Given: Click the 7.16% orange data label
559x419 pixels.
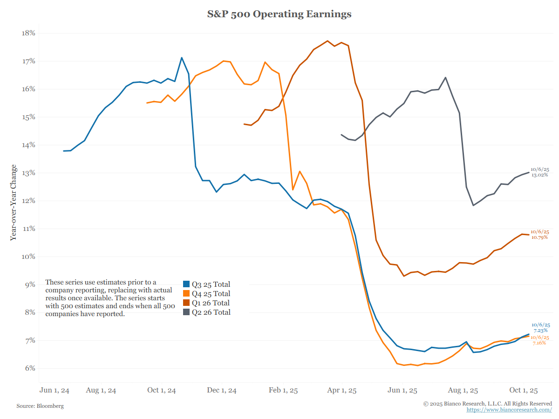Looking at the screenshot, I should pyautogui.click(x=539, y=343).
